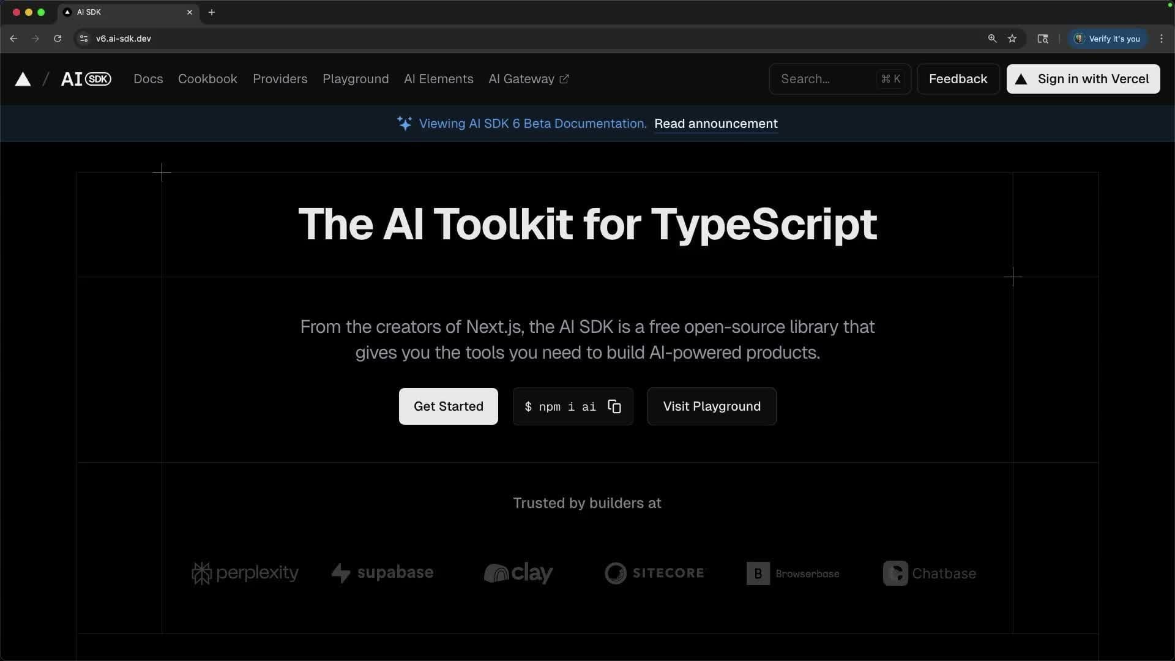This screenshot has width=1175, height=661.
Task: Click the Supabase logo
Action: 382,573
